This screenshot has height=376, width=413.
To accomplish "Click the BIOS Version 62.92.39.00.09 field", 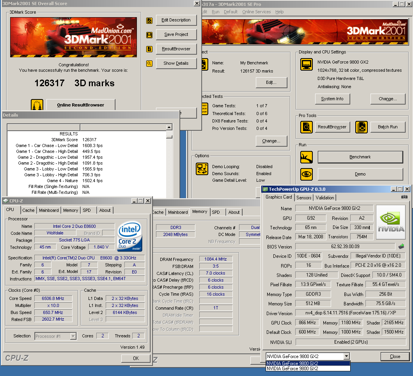I will 345,247.
